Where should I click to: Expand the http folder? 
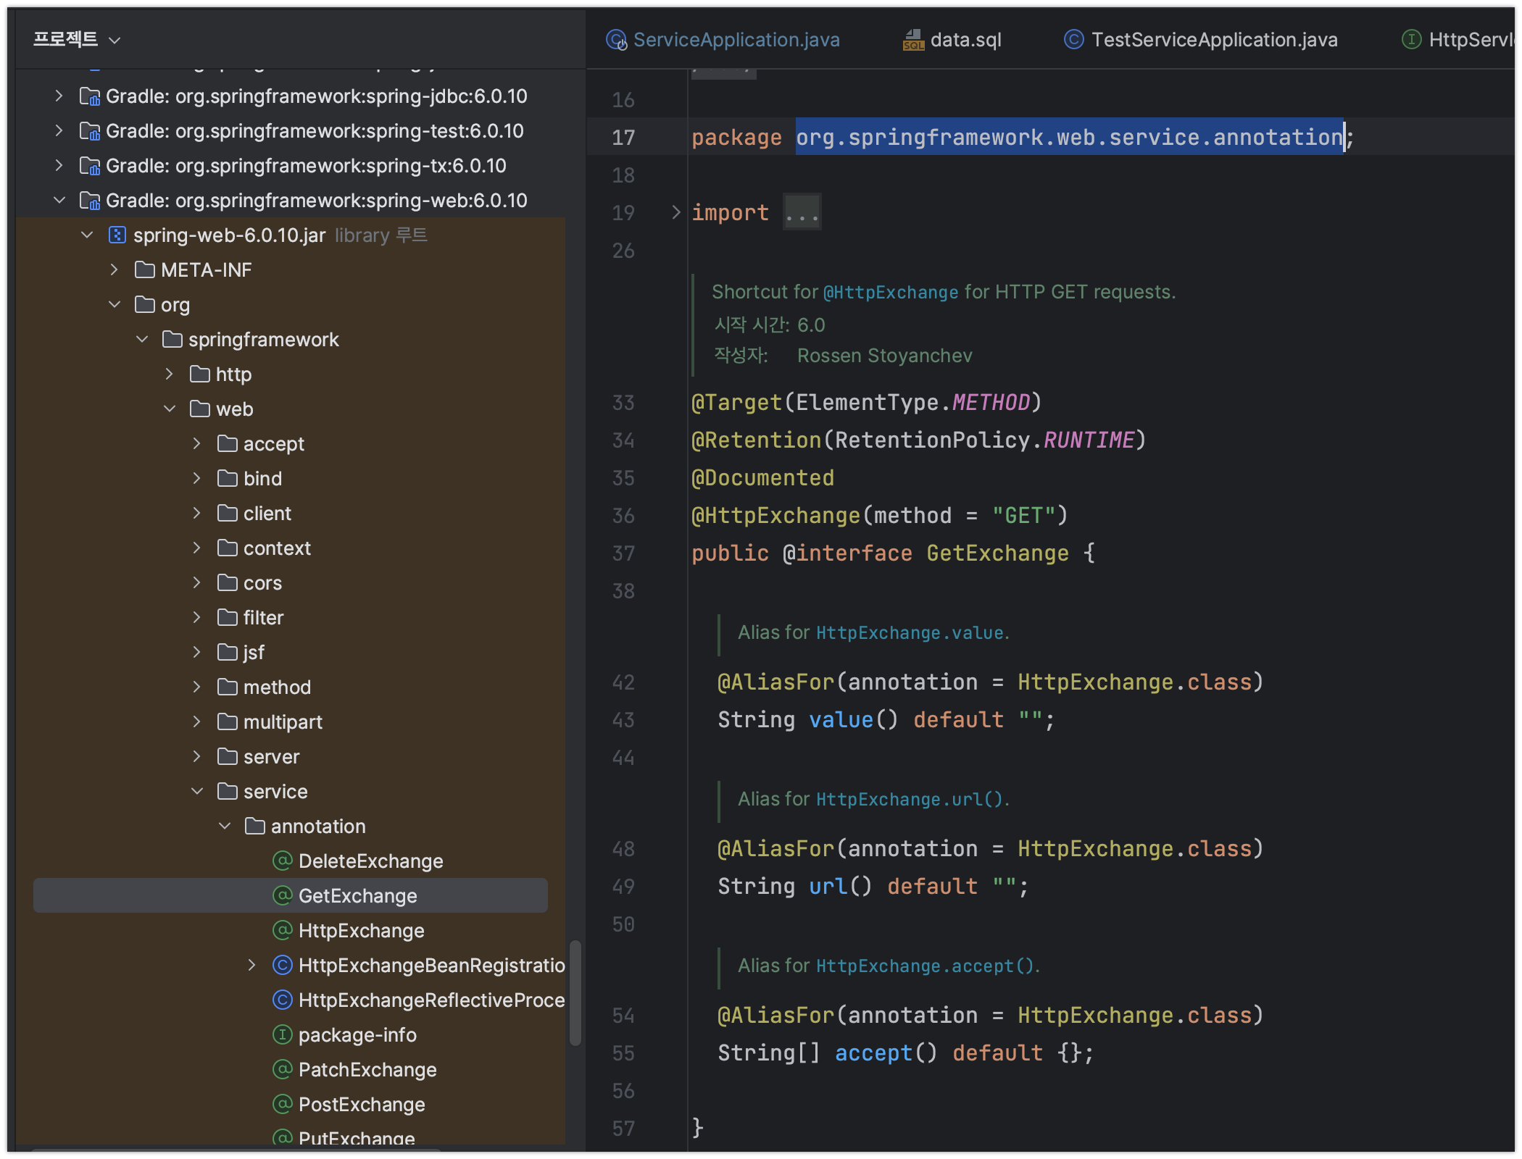(170, 374)
